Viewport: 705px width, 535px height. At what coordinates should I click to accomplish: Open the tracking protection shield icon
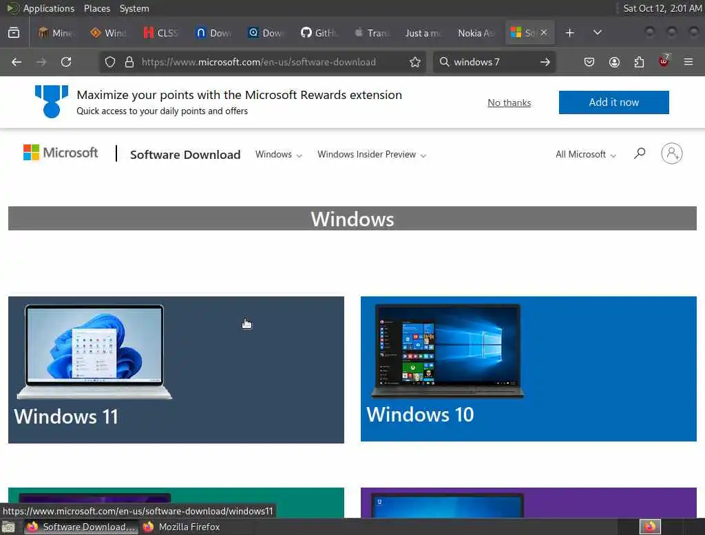110,62
